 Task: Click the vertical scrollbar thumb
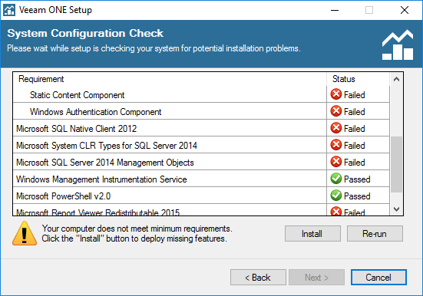click(x=396, y=164)
